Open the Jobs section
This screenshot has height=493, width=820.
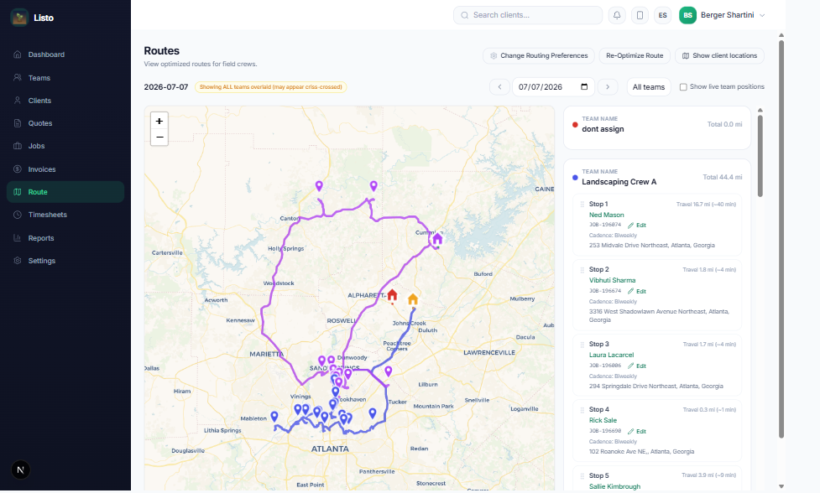tap(37, 146)
